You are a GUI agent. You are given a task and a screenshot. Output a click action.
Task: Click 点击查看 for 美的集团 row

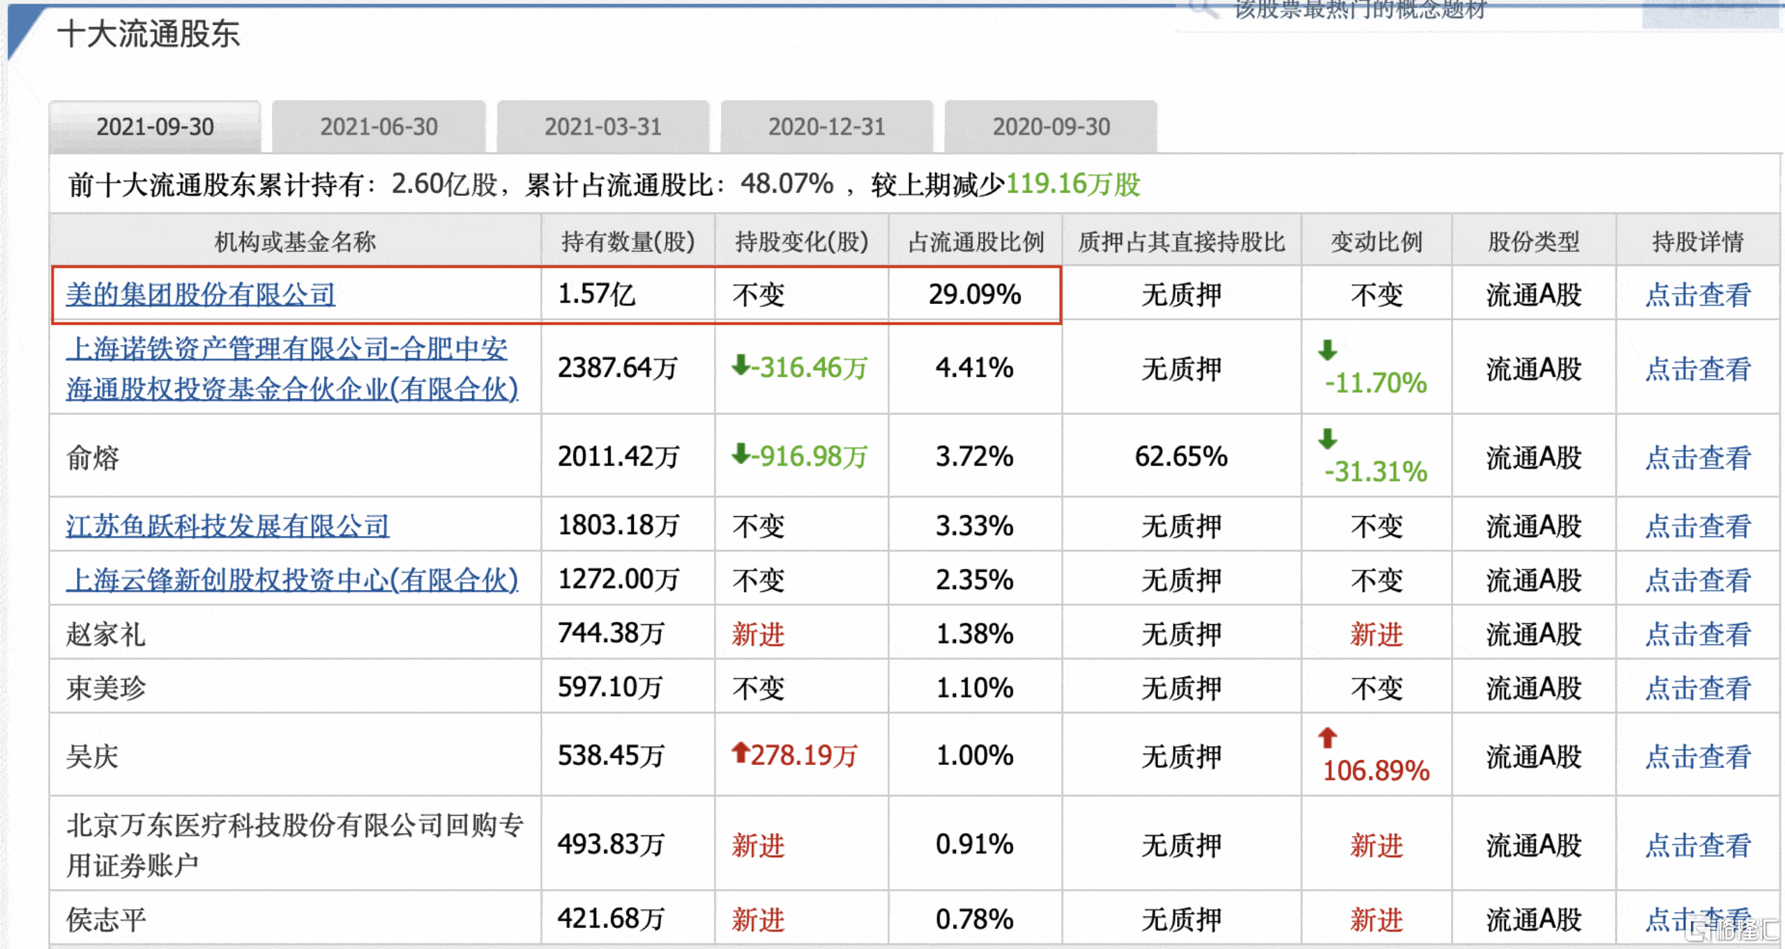point(1697,295)
